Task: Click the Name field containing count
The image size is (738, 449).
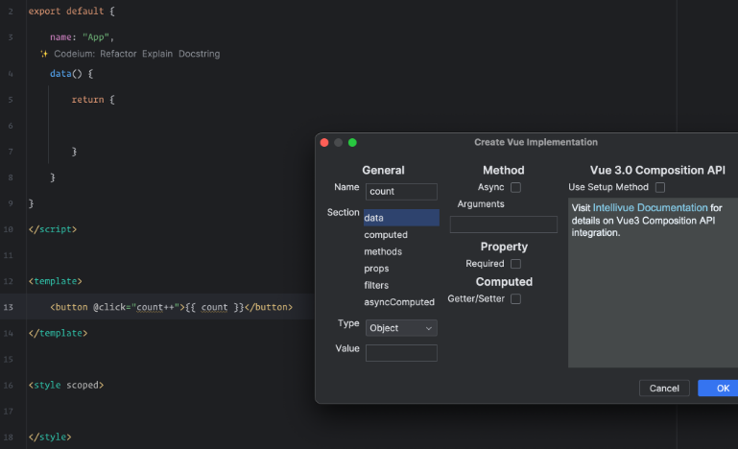Action: point(401,192)
